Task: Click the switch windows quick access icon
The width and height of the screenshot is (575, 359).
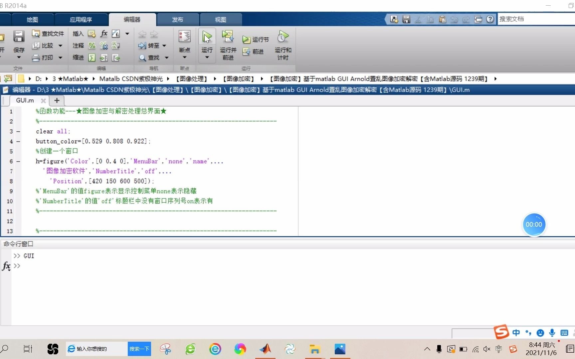Action: point(478,19)
